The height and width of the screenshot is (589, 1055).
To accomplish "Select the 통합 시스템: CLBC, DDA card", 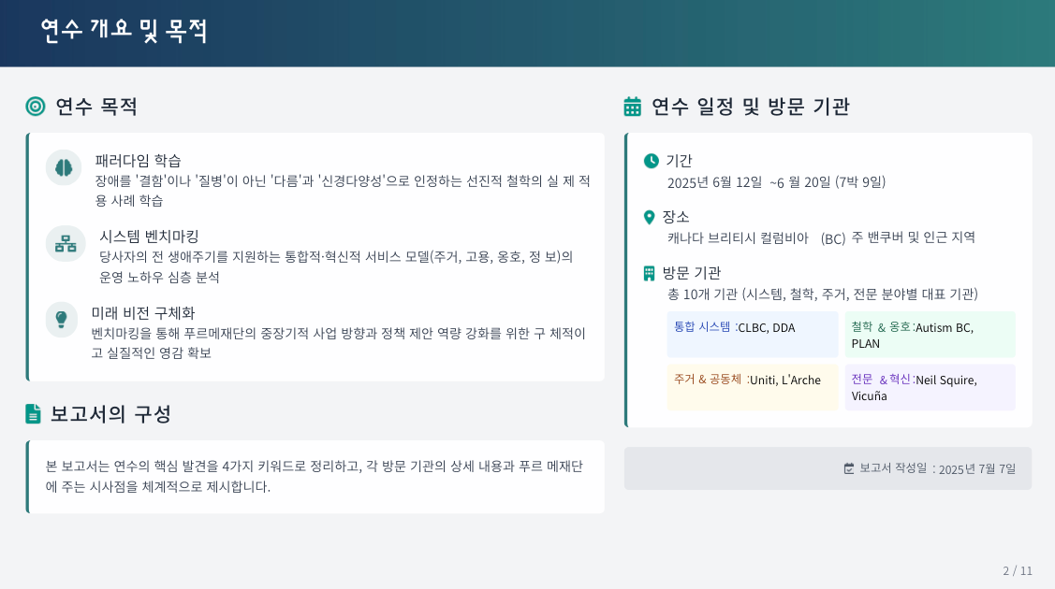I will pyautogui.click(x=753, y=334).
